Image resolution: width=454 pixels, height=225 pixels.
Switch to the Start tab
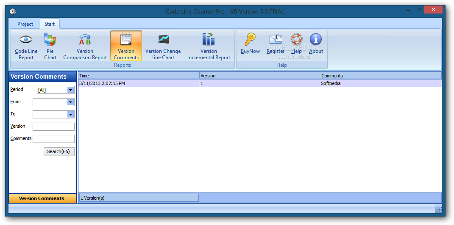(x=50, y=24)
